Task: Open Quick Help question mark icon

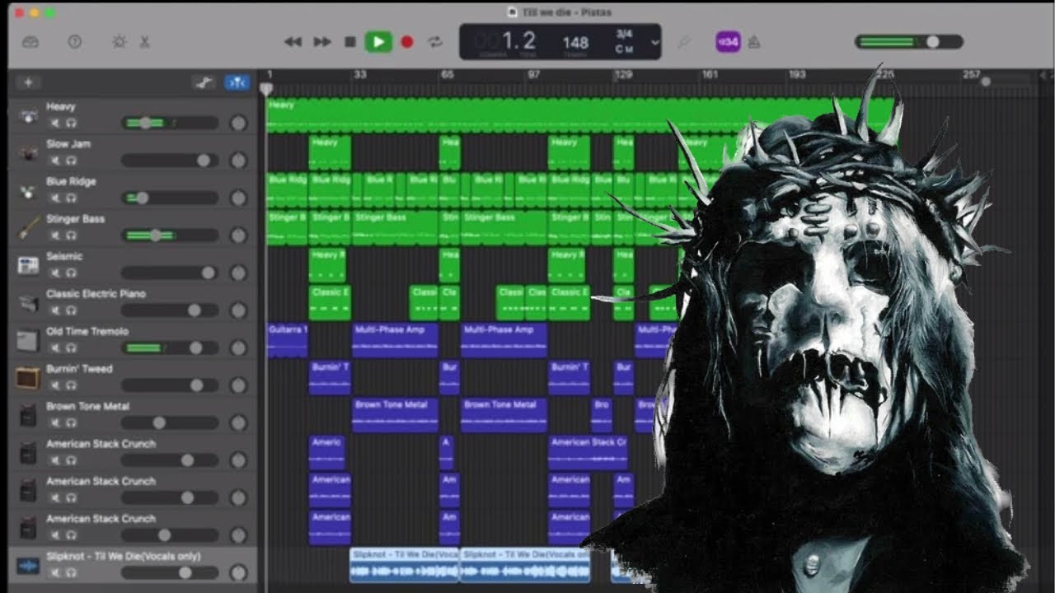Action: coord(75,42)
